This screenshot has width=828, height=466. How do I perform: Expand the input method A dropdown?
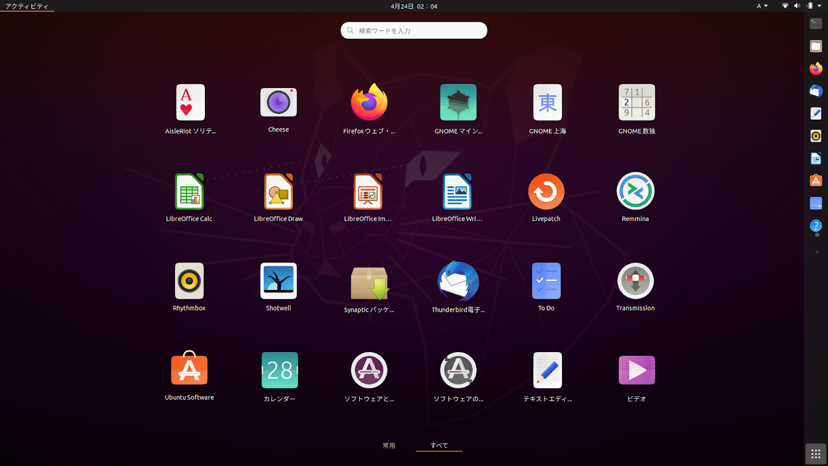[x=762, y=6]
